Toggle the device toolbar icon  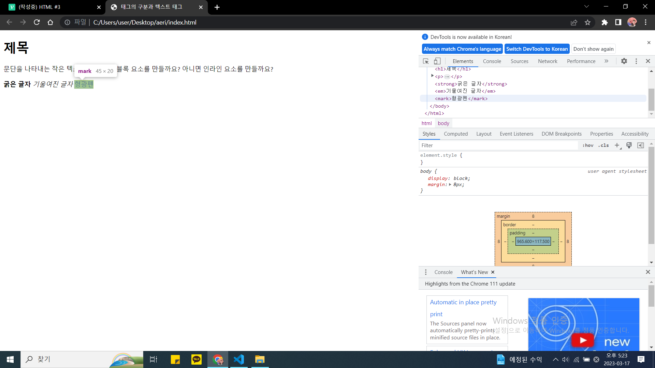coord(437,61)
